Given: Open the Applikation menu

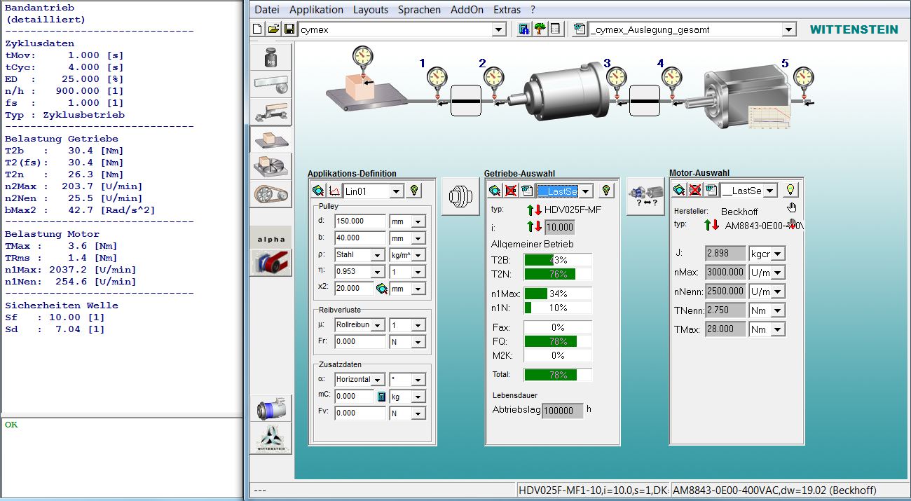Looking at the screenshot, I should pos(316,10).
